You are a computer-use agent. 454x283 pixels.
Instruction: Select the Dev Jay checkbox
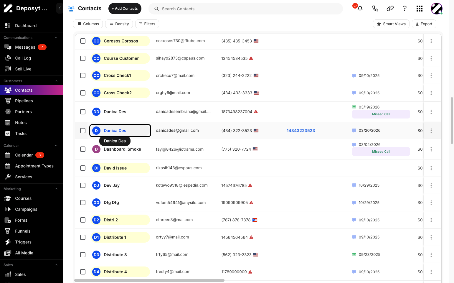coord(83,185)
